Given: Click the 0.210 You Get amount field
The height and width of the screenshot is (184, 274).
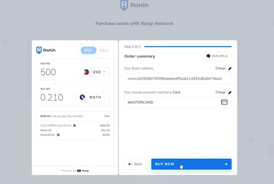Looking at the screenshot, I should tap(52, 97).
